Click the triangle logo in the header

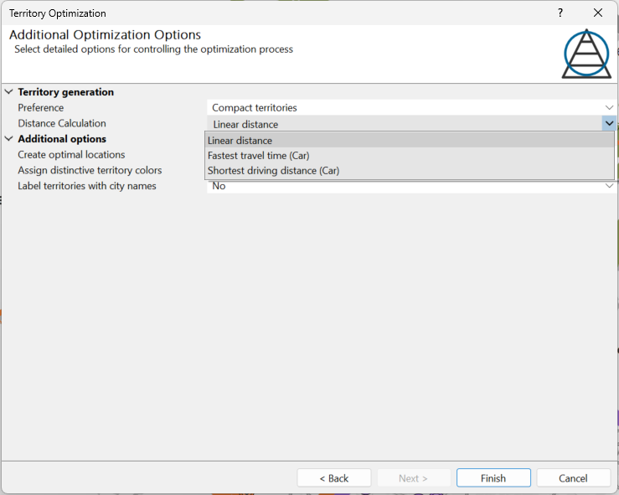(x=586, y=54)
